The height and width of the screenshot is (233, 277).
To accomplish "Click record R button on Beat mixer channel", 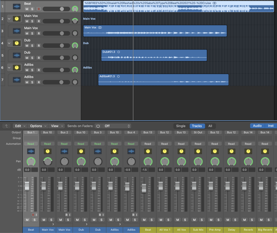I will click(33, 215).
